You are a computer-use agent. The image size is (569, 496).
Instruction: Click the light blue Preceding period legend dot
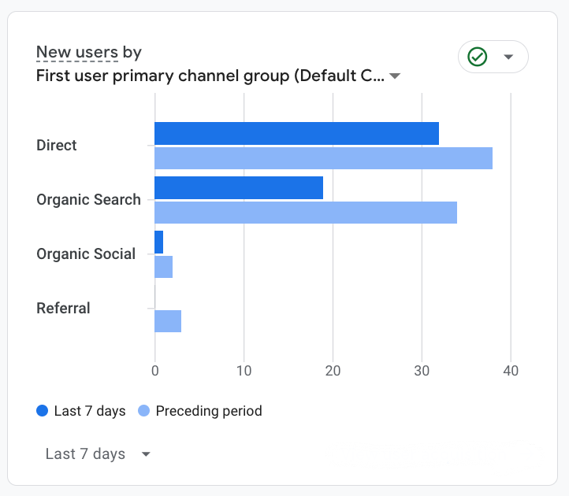(x=143, y=411)
